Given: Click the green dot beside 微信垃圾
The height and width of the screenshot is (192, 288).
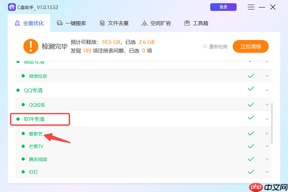Looking at the screenshot, I should 23,76.
